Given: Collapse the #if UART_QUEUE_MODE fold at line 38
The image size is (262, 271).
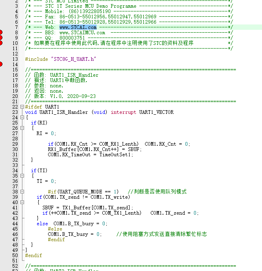Looking at the screenshot, I should [22, 192].
